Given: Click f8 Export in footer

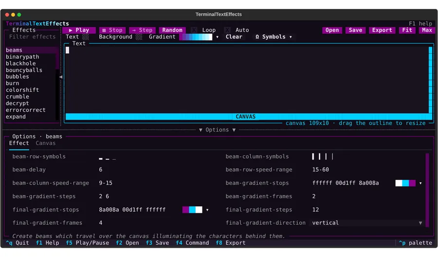Looking at the screenshot, I should 231,243.
